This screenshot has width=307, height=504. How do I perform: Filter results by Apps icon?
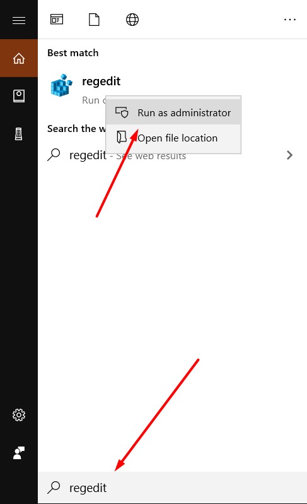57,20
